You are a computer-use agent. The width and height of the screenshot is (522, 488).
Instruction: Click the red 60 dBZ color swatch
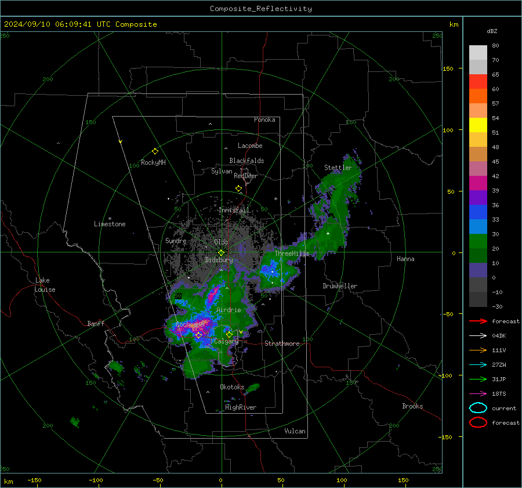[478, 81]
